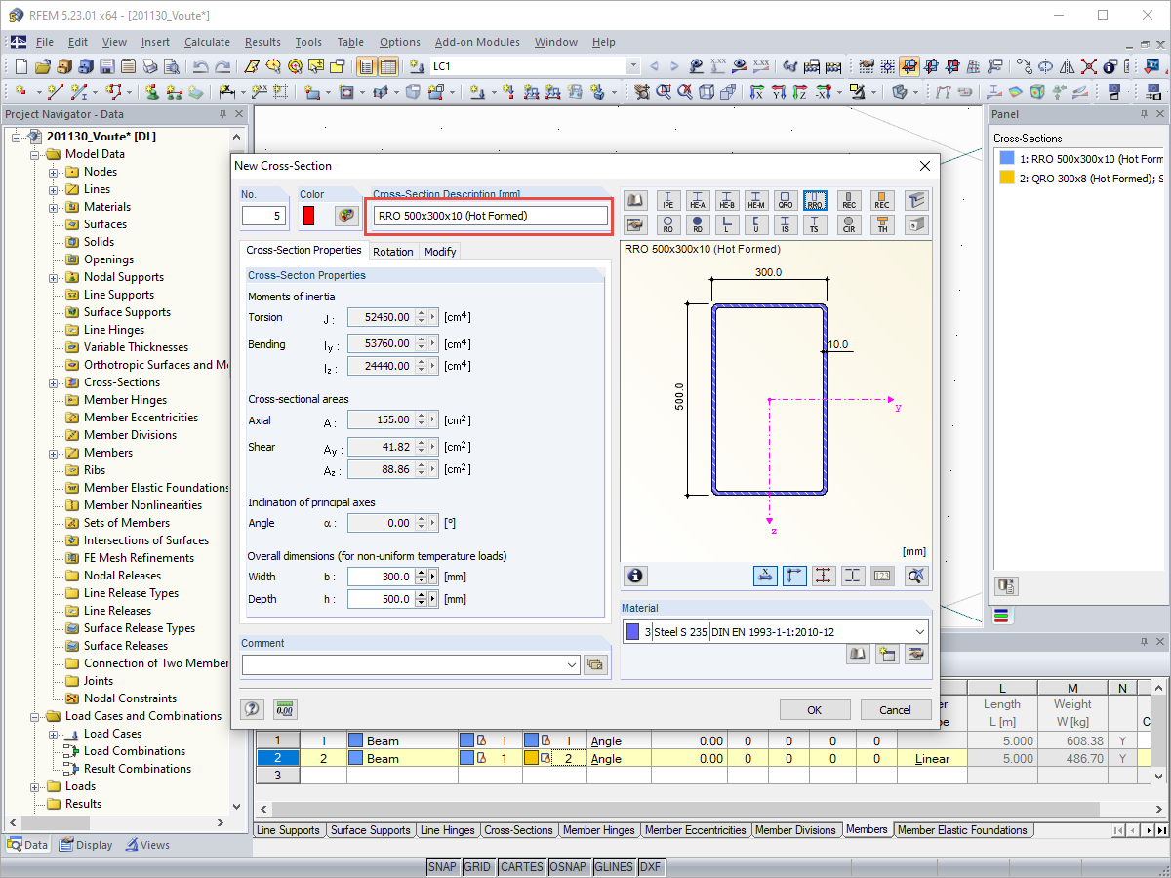Click the red cross-section color swatch
The image size is (1171, 878).
tap(308, 215)
